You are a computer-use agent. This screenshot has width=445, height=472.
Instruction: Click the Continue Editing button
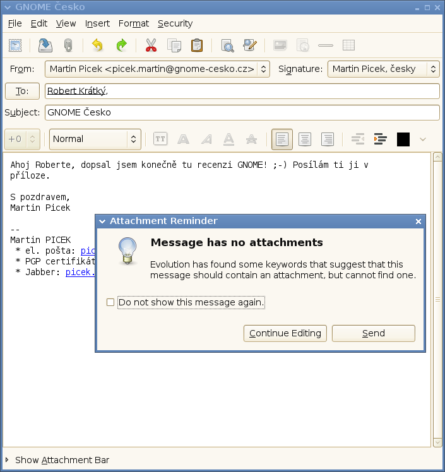click(x=285, y=333)
